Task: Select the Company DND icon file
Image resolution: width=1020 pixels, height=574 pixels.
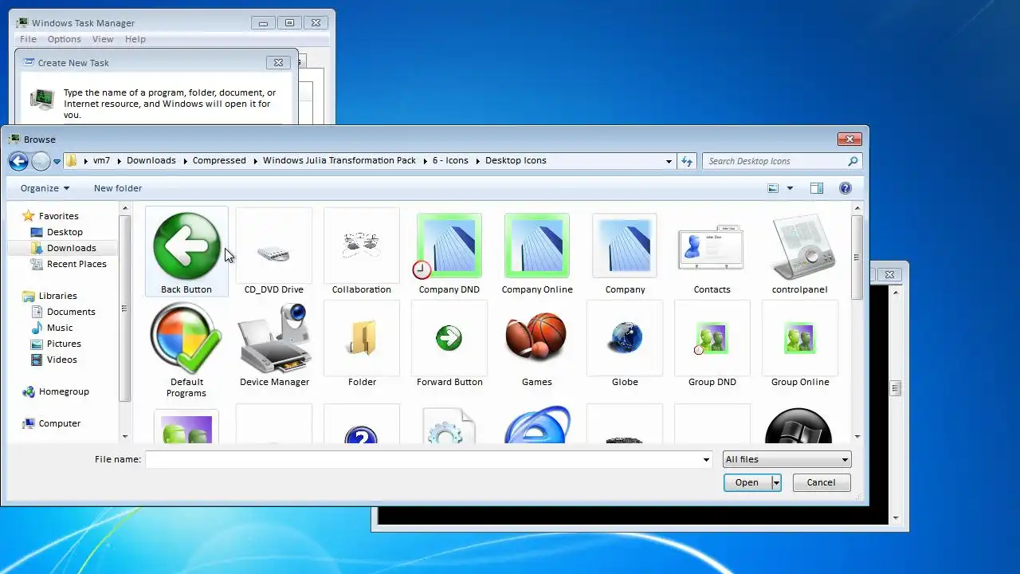Action: coord(449,251)
